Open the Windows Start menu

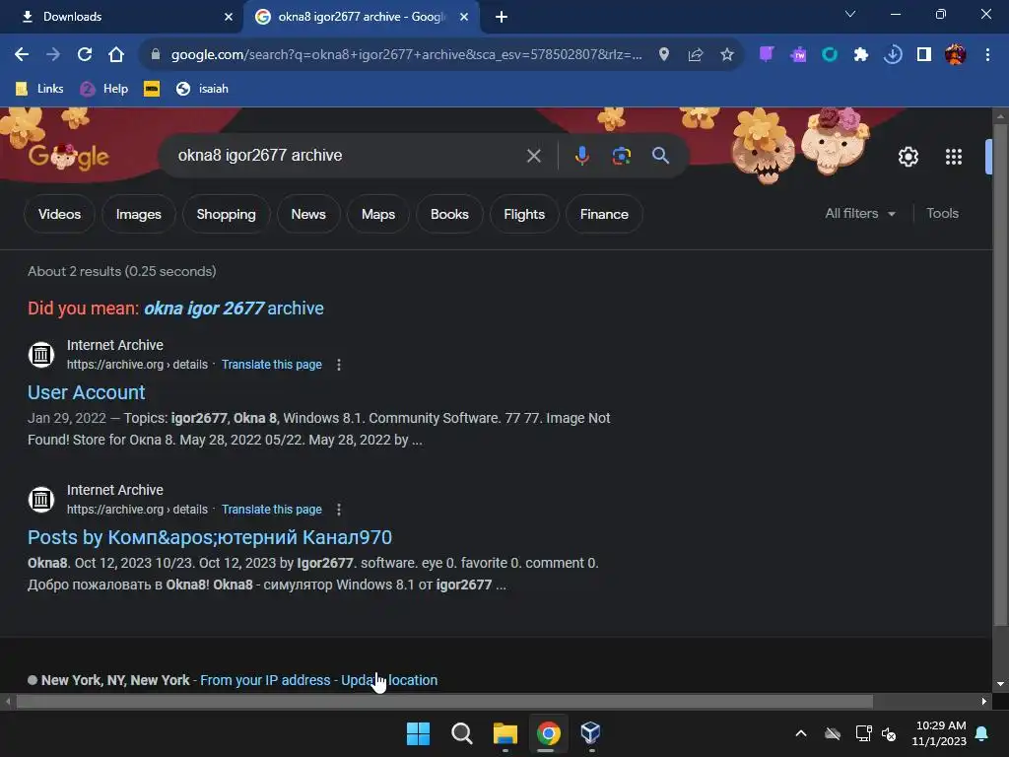click(x=418, y=733)
